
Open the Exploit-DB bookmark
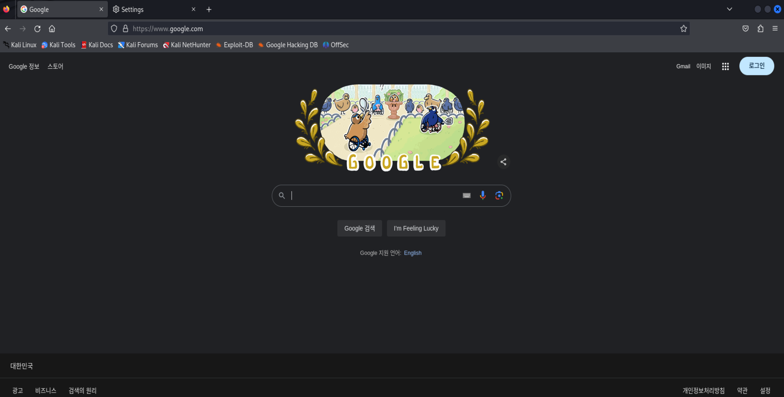[x=234, y=45]
